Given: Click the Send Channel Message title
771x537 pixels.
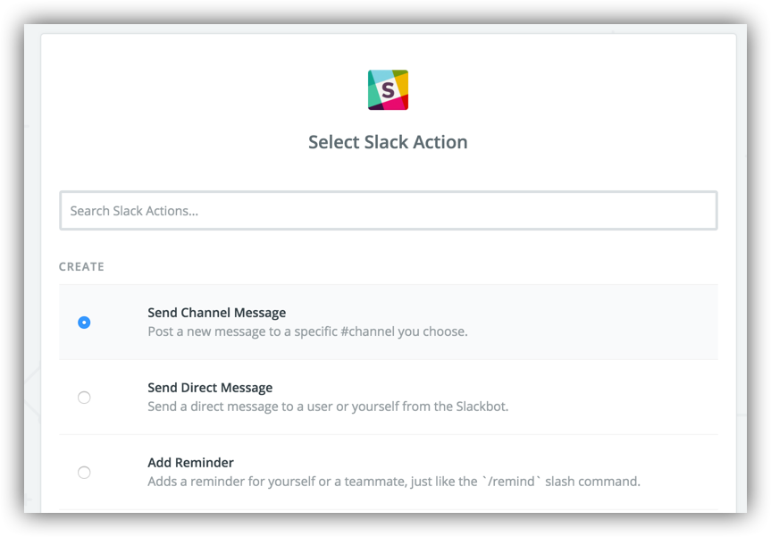Looking at the screenshot, I should point(217,313).
